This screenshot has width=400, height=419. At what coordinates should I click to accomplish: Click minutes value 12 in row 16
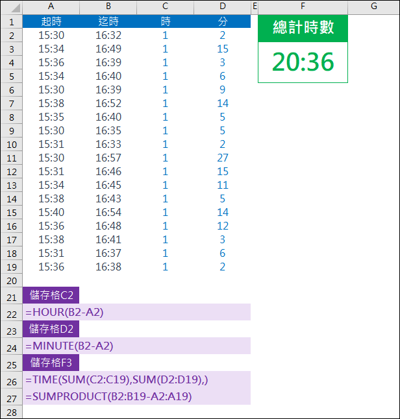pyautogui.click(x=222, y=226)
